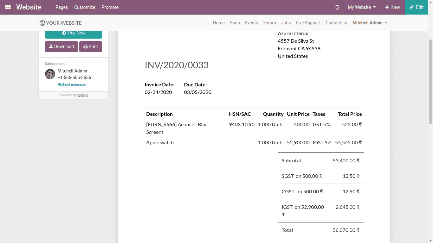Image resolution: width=433 pixels, height=243 pixels.
Task: Click Mitchell Admin salesperson avatar
Action: click(x=50, y=74)
